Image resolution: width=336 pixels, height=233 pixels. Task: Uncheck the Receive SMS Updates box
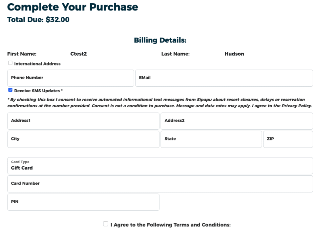point(10,90)
